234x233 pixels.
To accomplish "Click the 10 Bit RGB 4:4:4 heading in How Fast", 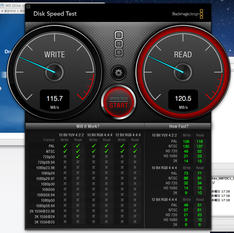I will (164, 168).
